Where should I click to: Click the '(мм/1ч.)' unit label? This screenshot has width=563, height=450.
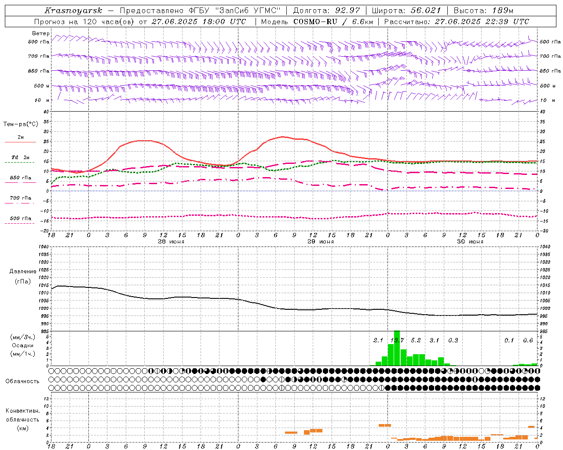(x=23, y=354)
